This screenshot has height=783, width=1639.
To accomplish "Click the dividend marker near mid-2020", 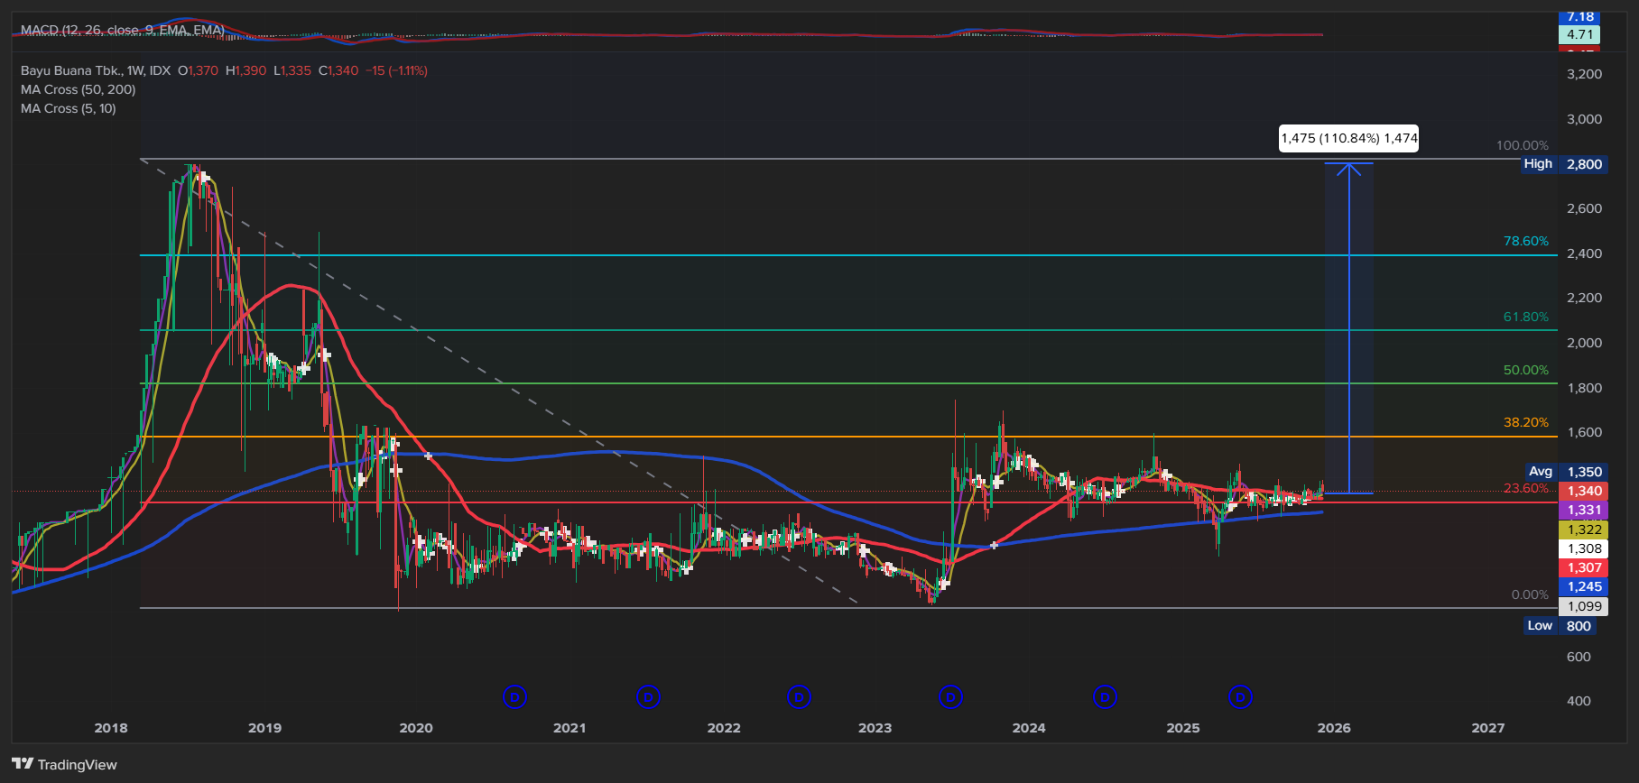I will [514, 696].
